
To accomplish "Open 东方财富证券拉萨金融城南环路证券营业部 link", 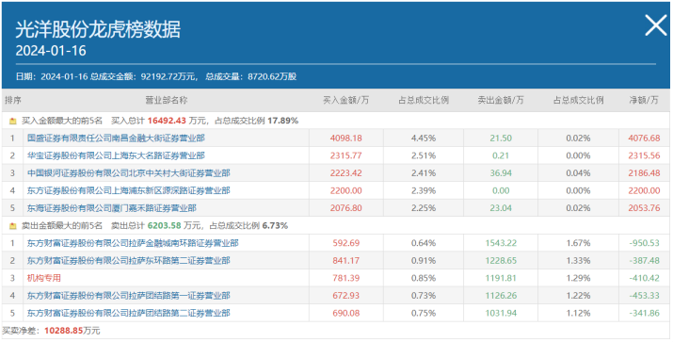I will [133, 243].
